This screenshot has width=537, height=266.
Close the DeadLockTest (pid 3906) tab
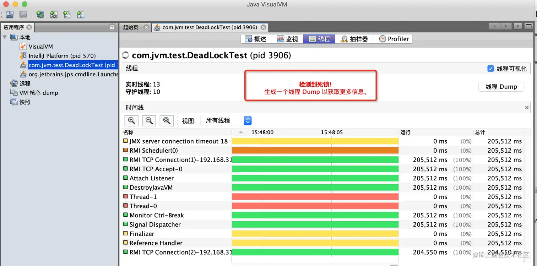264,27
